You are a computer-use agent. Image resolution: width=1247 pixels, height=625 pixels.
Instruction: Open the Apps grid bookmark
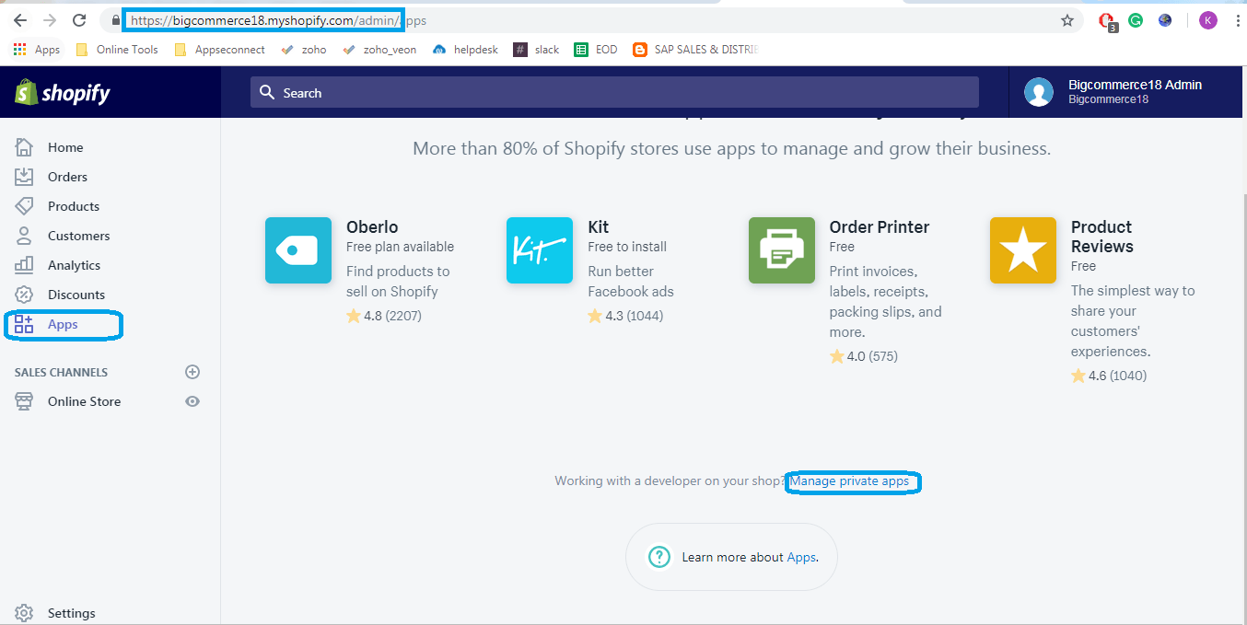coord(37,50)
